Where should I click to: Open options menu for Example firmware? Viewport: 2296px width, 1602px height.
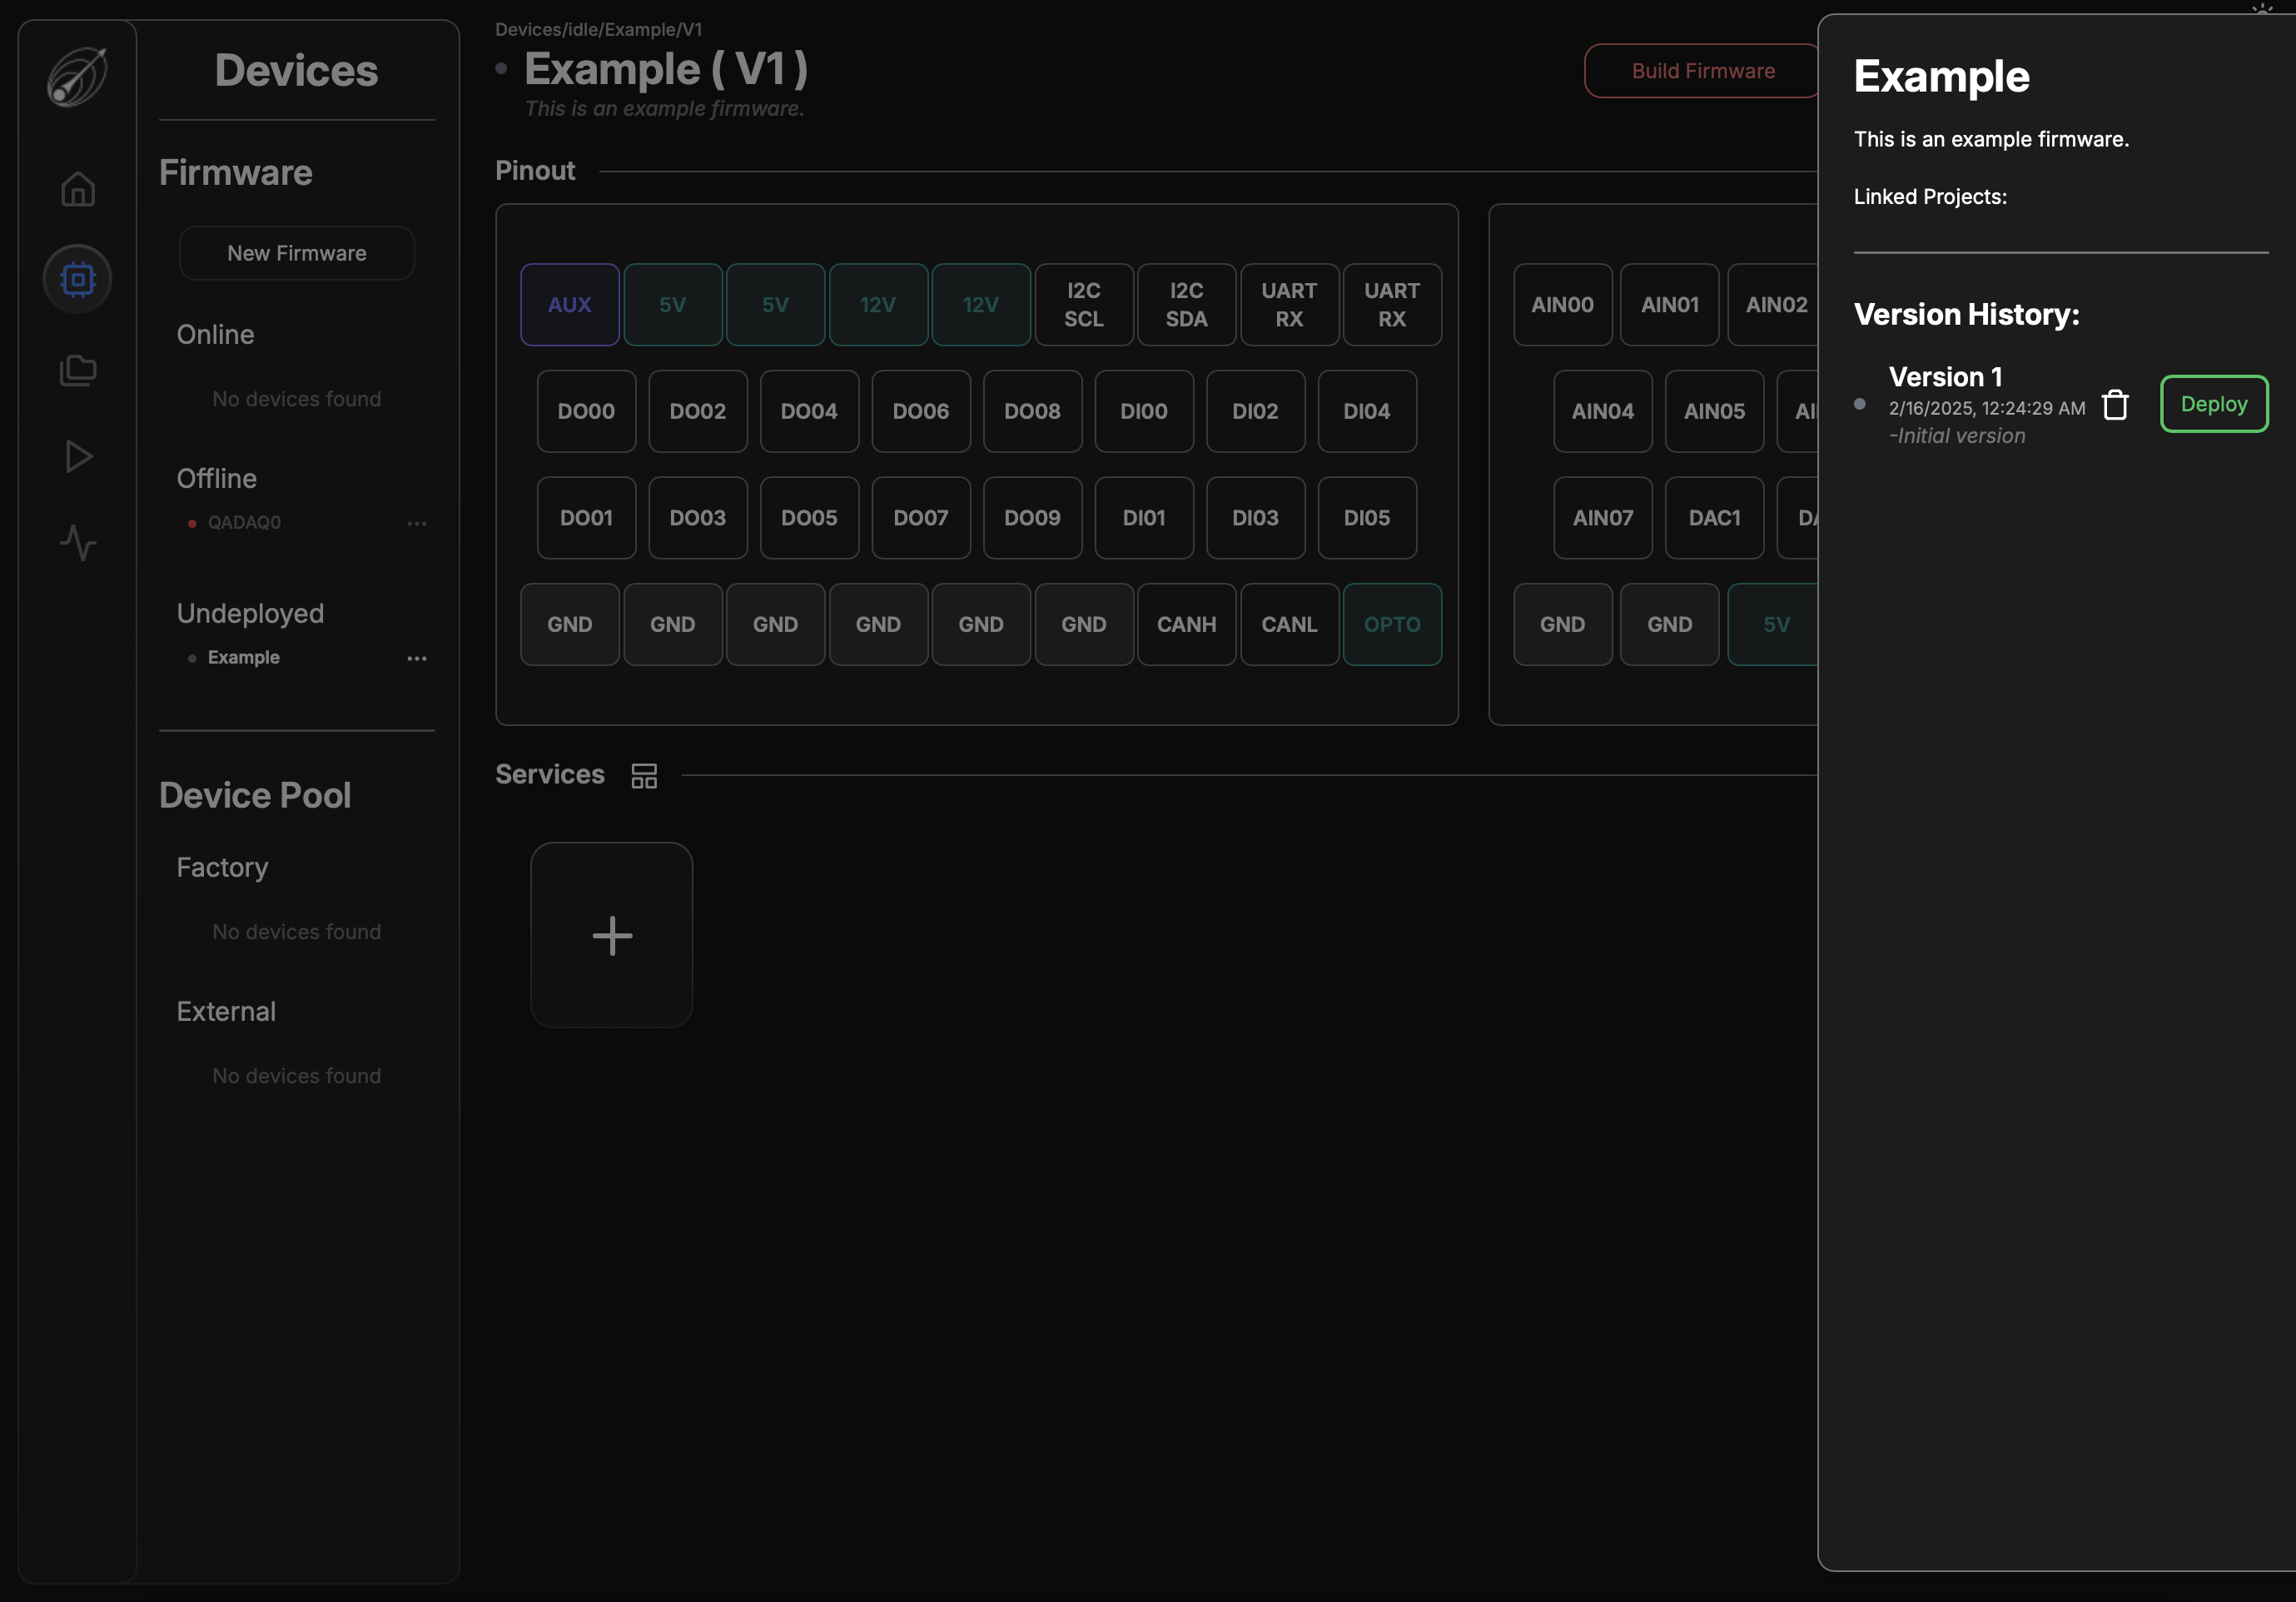point(417,658)
